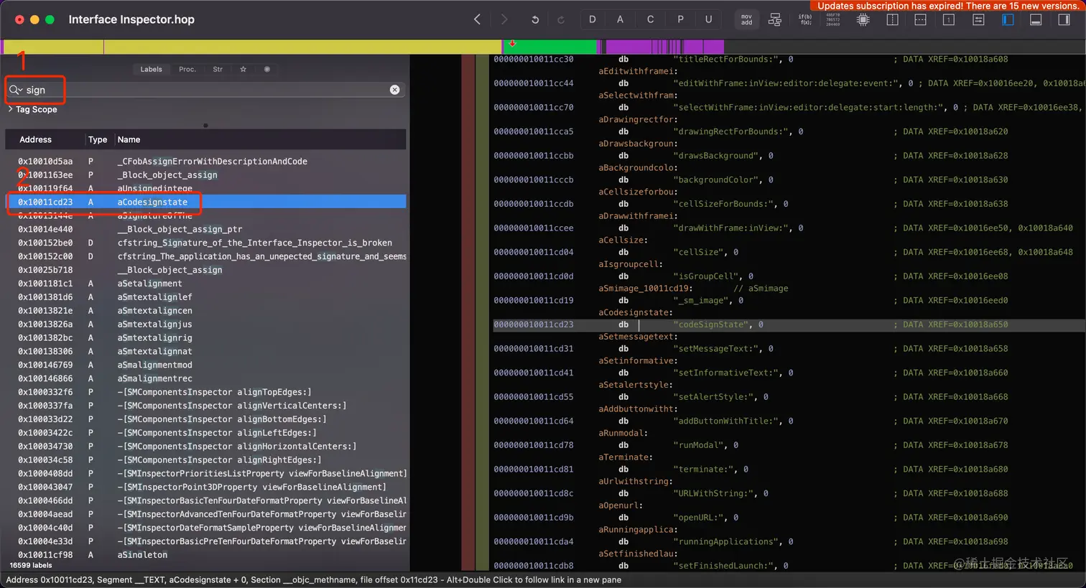Expand the Tag Scope section
Screen dimensions: 1086x588
pyautogui.click(x=10, y=109)
